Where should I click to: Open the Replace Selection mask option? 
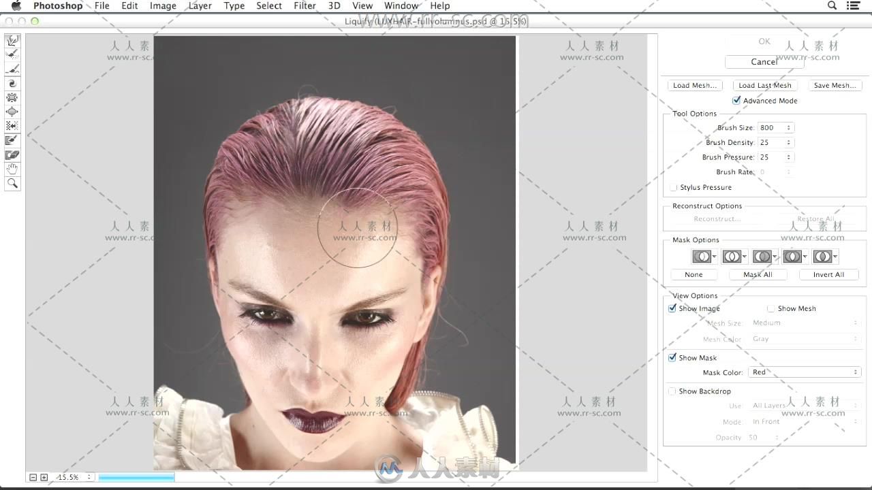coord(704,257)
